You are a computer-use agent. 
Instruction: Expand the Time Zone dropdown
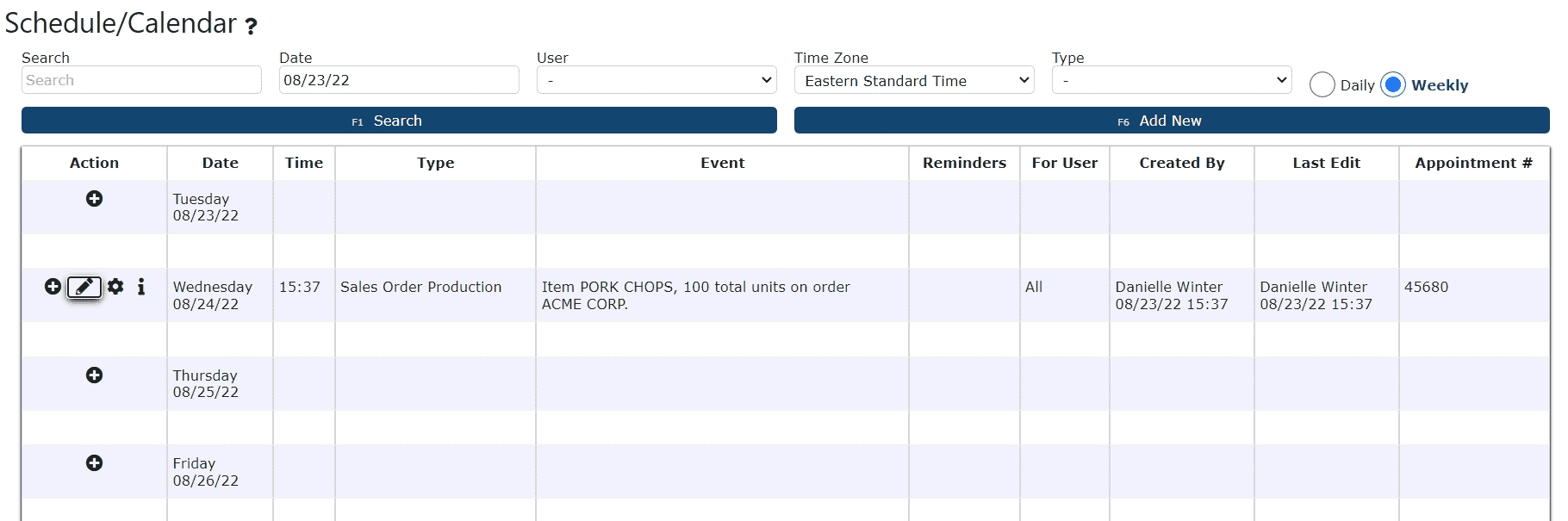pos(914,80)
